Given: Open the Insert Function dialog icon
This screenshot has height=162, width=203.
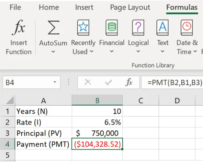Looking at the screenshot, I should pos(18,27).
